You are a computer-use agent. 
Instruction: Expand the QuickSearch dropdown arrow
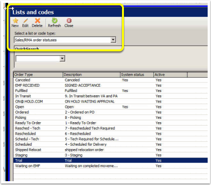[62, 58]
